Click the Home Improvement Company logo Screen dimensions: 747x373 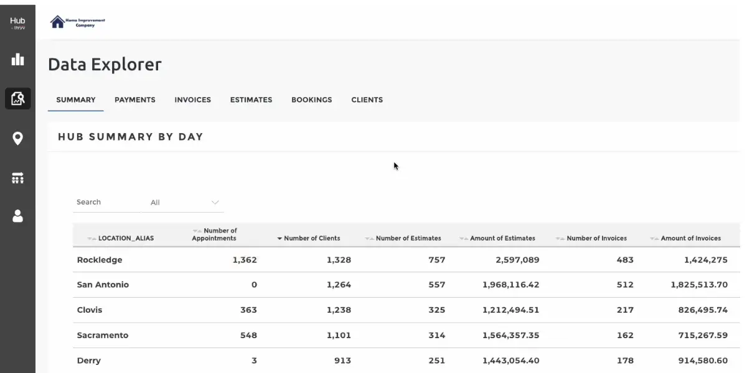[78, 22]
